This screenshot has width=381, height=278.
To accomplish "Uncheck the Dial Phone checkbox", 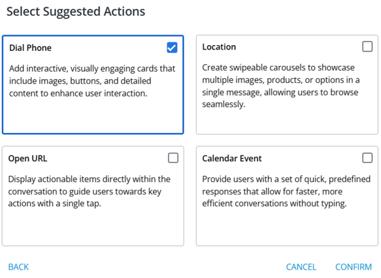I will (172, 48).
